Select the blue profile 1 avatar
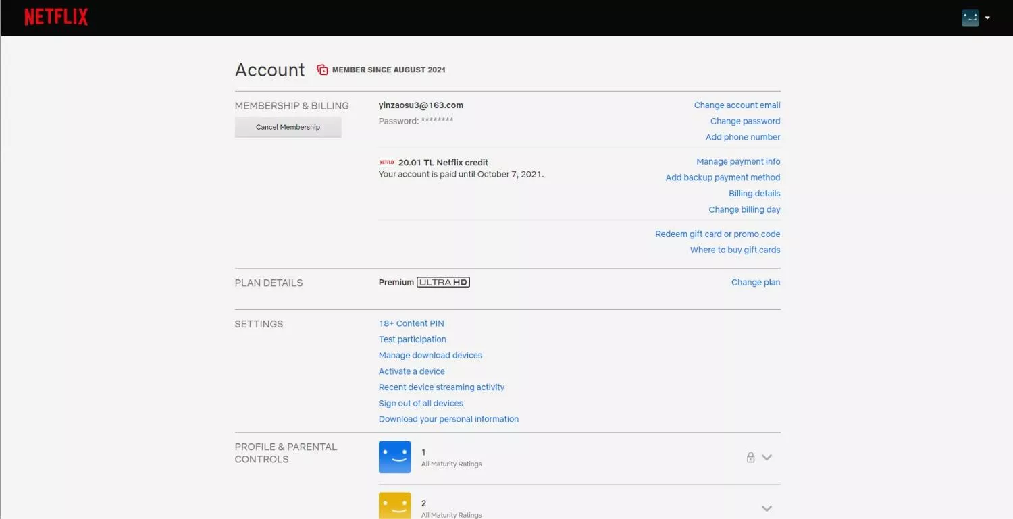1013x519 pixels. (395, 457)
